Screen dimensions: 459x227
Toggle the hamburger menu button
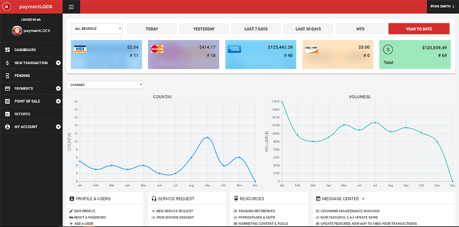point(71,7)
